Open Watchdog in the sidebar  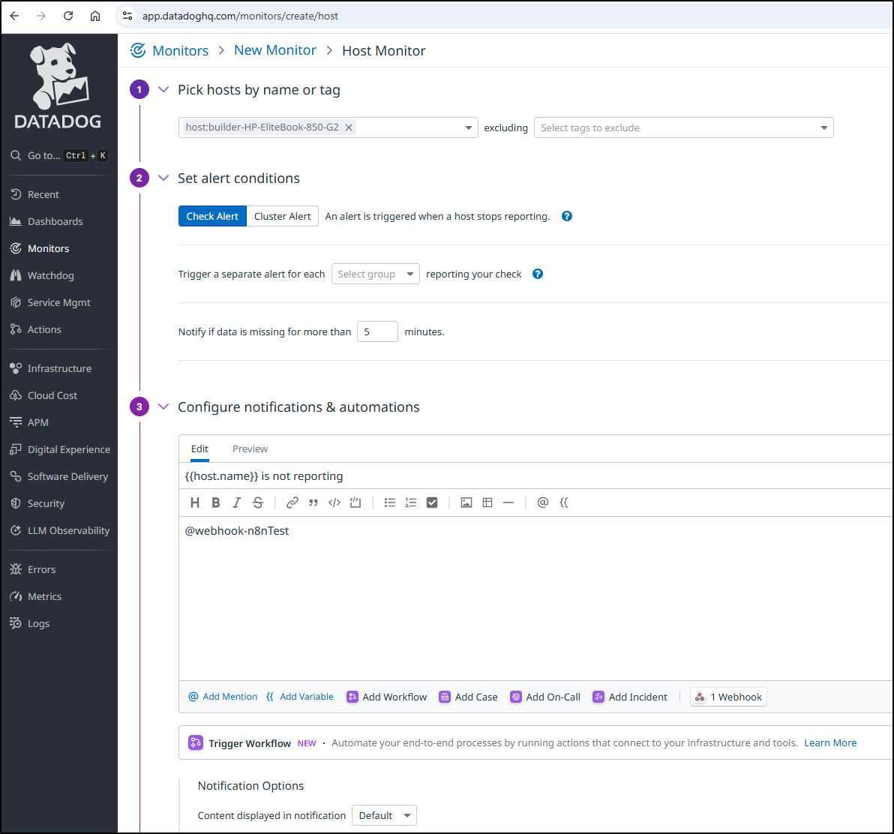(51, 275)
